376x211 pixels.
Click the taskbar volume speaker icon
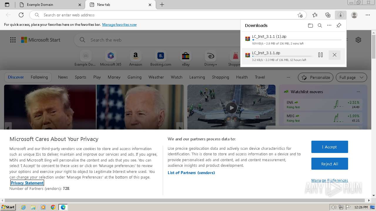pyautogui.click(x=334, y=207)
